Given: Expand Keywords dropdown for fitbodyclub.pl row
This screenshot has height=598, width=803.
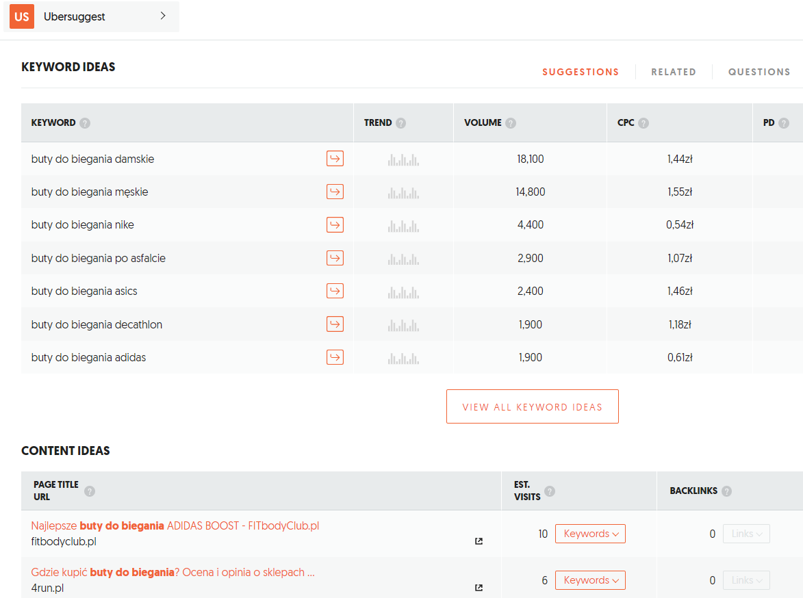Looking at the screenshot, I should [x=591, y=534].
